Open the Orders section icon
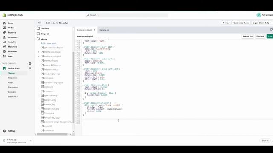Viewport: 273px width, 153px height. pos(4,28)
